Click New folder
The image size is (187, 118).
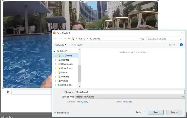(77, 45)
